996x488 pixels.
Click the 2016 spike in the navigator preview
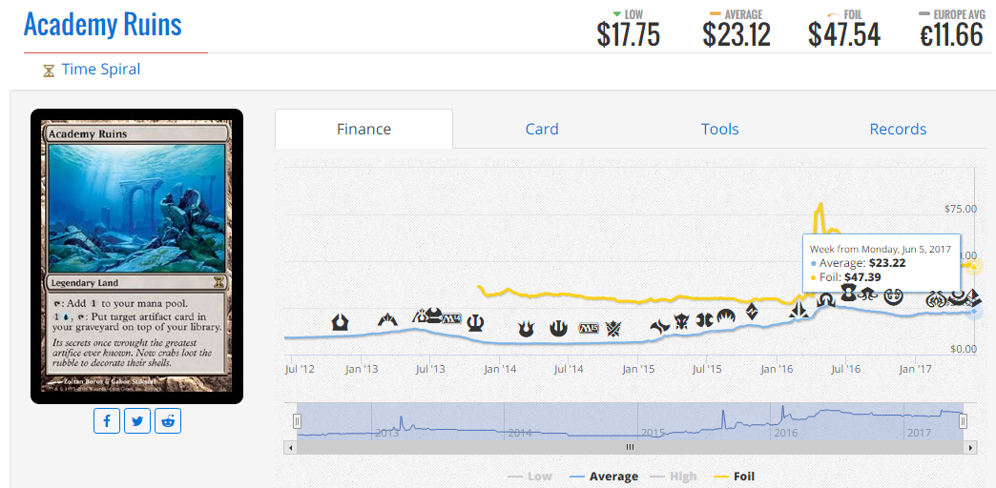[783, 410]
